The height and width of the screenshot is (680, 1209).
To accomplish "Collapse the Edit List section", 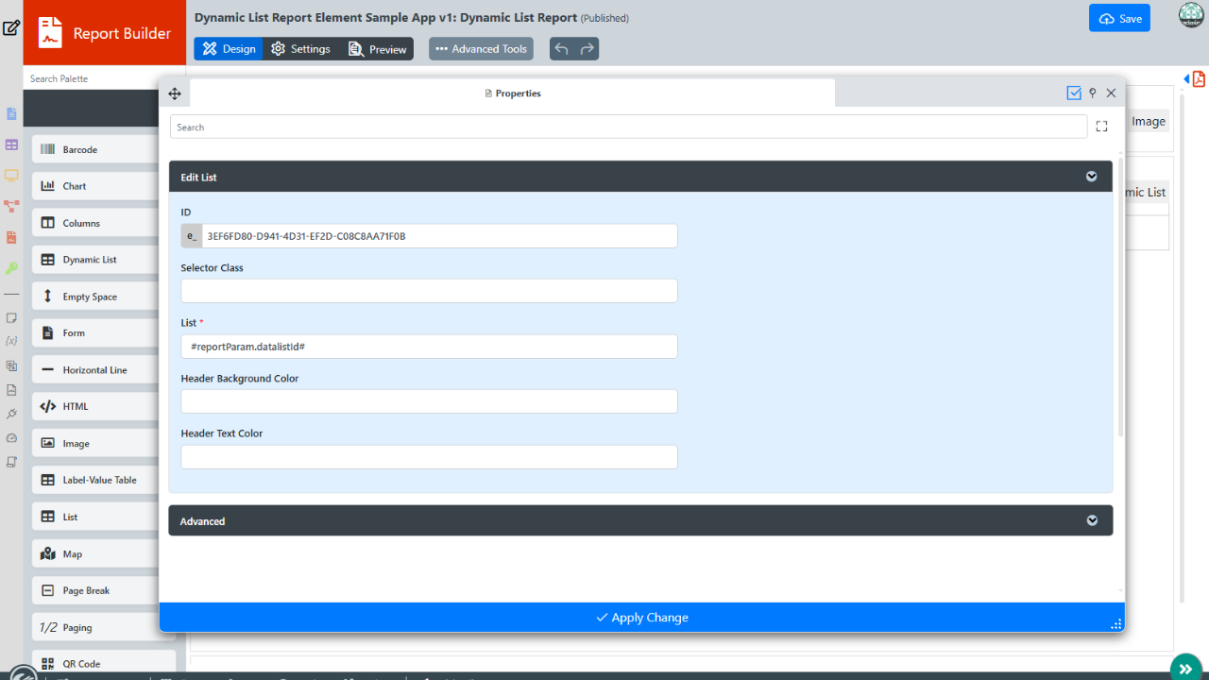I will coord(1092,177).
